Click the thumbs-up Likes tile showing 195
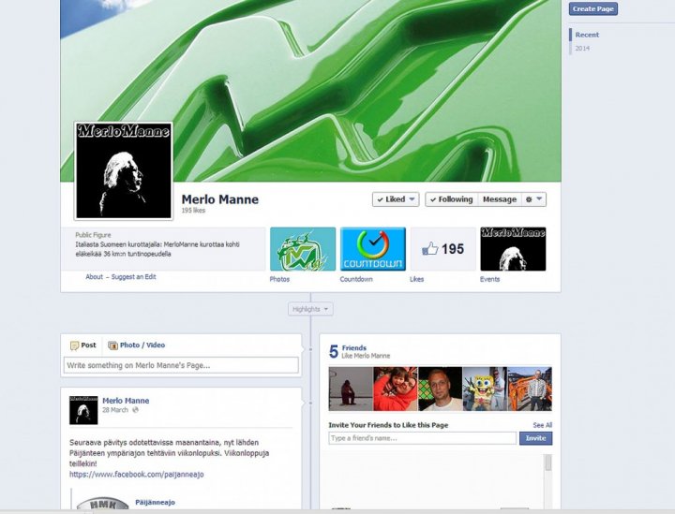The width and height of the screenshot is (675, 514). click(442, 249)
